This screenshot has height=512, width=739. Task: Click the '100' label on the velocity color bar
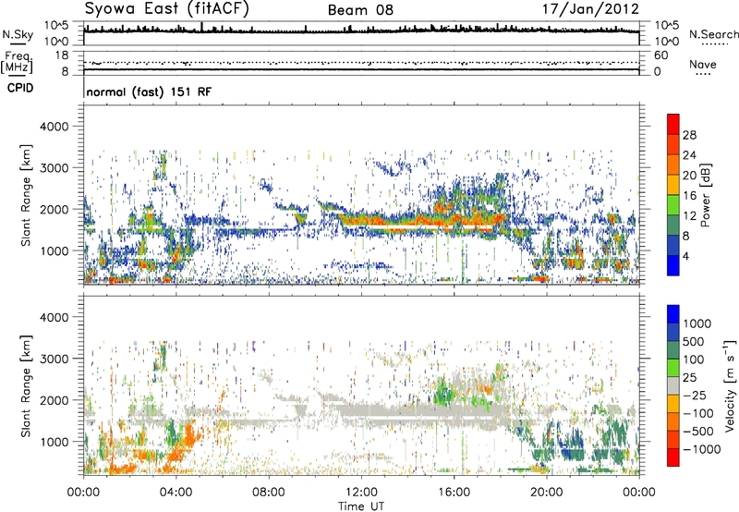695,360
